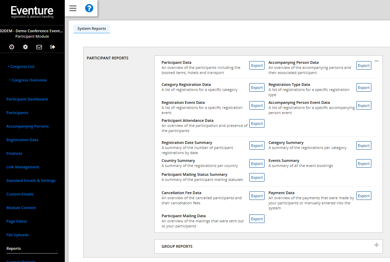Export Category Registration Data
The image size is (390, 262).
(x=257, y=88)
